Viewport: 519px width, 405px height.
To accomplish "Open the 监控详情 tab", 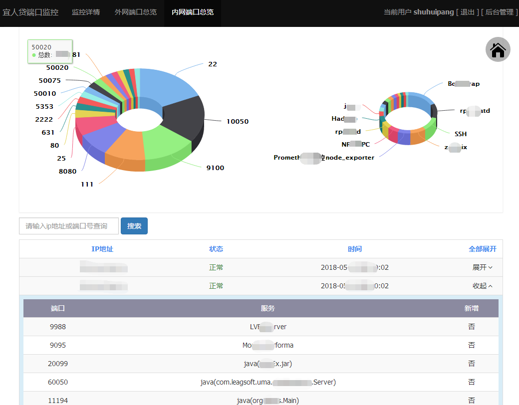I will [86, 12].
